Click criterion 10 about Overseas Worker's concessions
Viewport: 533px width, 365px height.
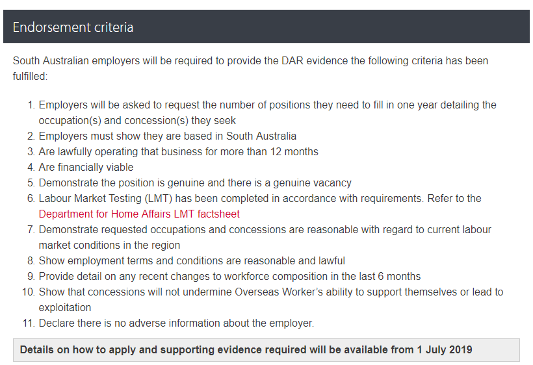[270, 292]
